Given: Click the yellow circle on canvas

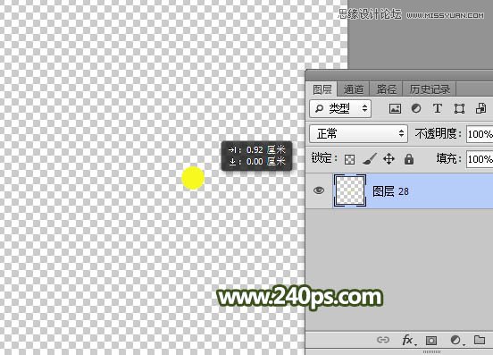Looking at the screenshot, I should 193,178.
